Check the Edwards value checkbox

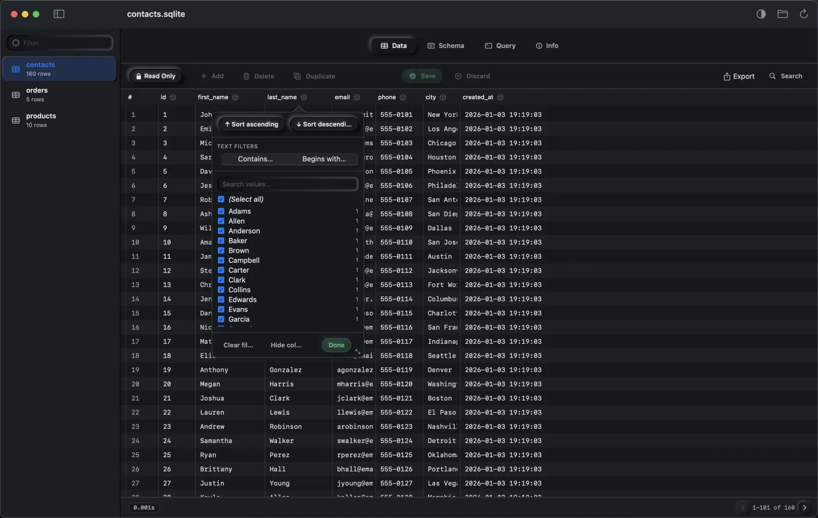(221, 299)
